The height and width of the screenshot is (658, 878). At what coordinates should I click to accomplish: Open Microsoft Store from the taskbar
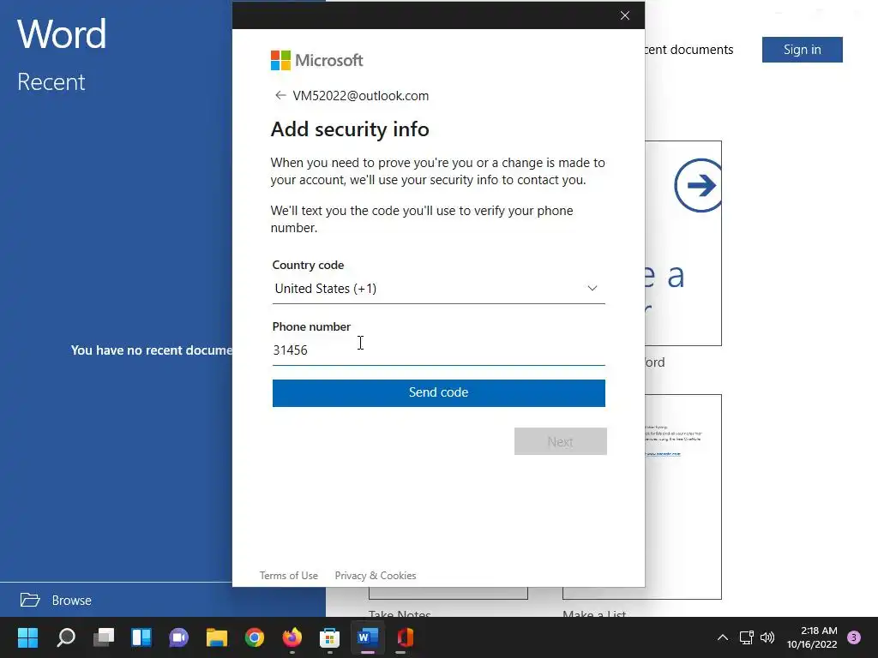(330, 637)
